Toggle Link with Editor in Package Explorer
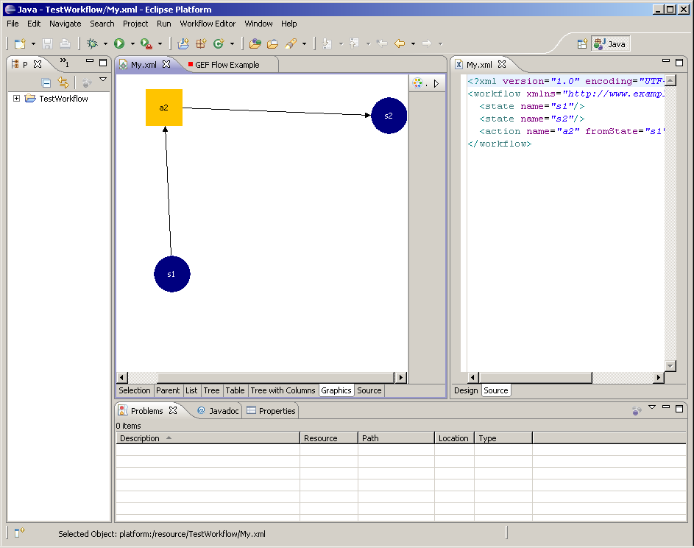The width and height of the screenshot is (694, 548). (x=63, y=83)
